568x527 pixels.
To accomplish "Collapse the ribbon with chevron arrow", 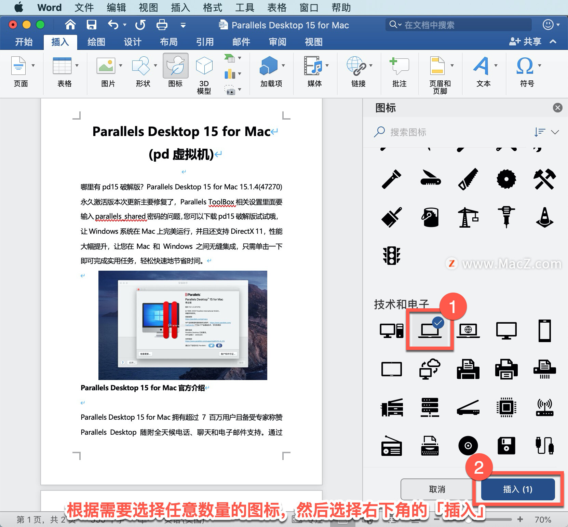I will 553,42.
